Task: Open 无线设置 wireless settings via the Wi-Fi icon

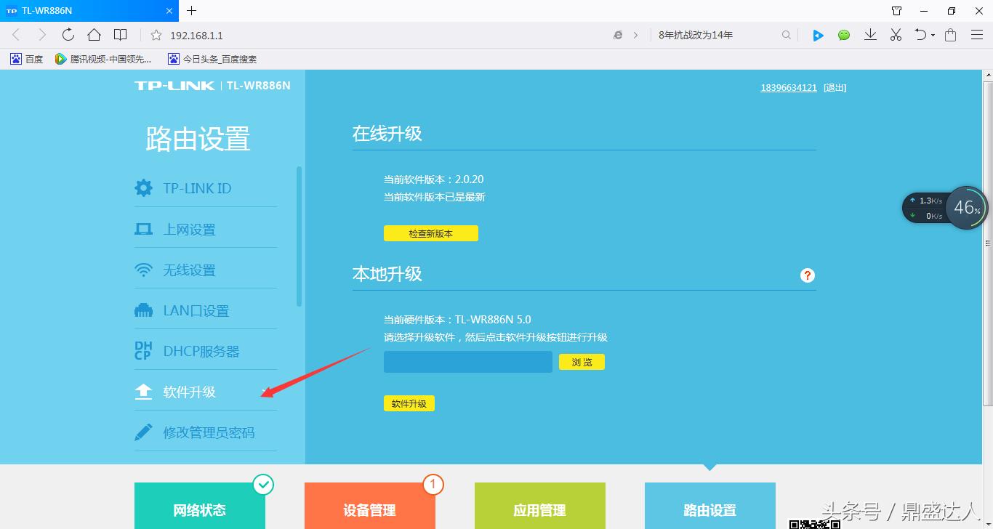Action: click(x=143, y=269)
